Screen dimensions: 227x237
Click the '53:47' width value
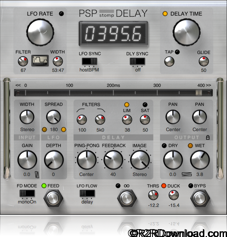pyautogui.click(x=58, y=70)
